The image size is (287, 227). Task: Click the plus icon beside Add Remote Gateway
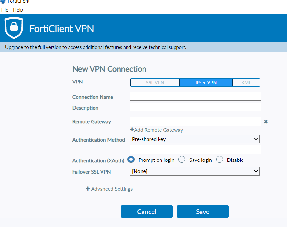click(132, 129)
